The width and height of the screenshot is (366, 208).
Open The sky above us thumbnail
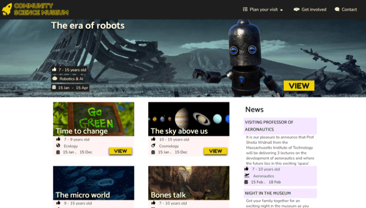coord(189,119)
